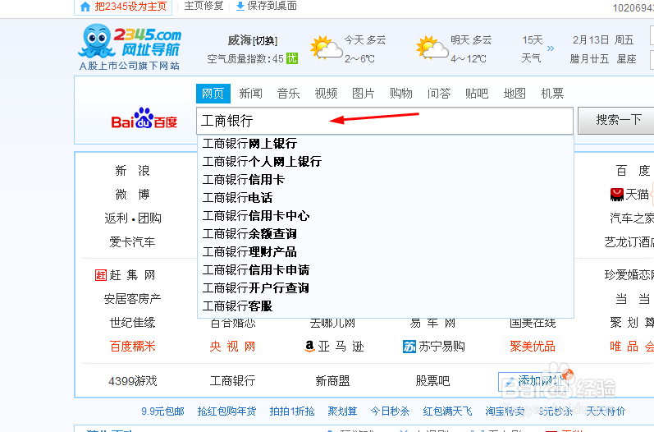Select the 网页 search tab

point(213,93)
